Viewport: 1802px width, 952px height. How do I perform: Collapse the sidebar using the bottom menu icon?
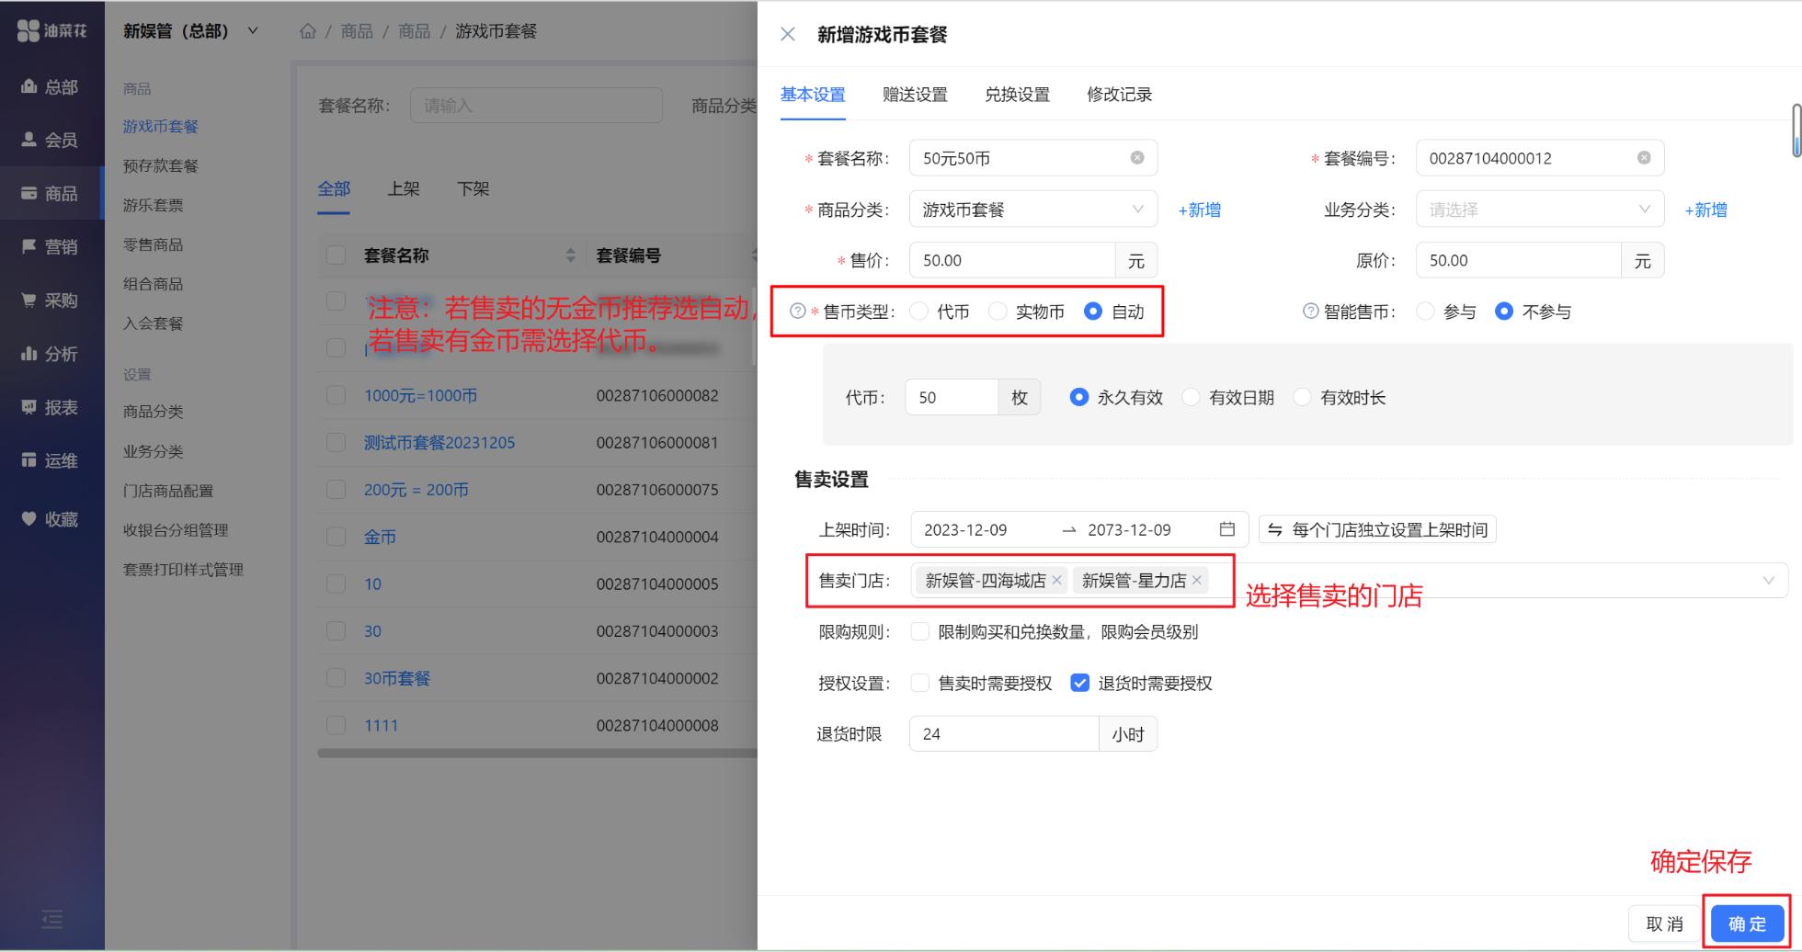point(52,919)
